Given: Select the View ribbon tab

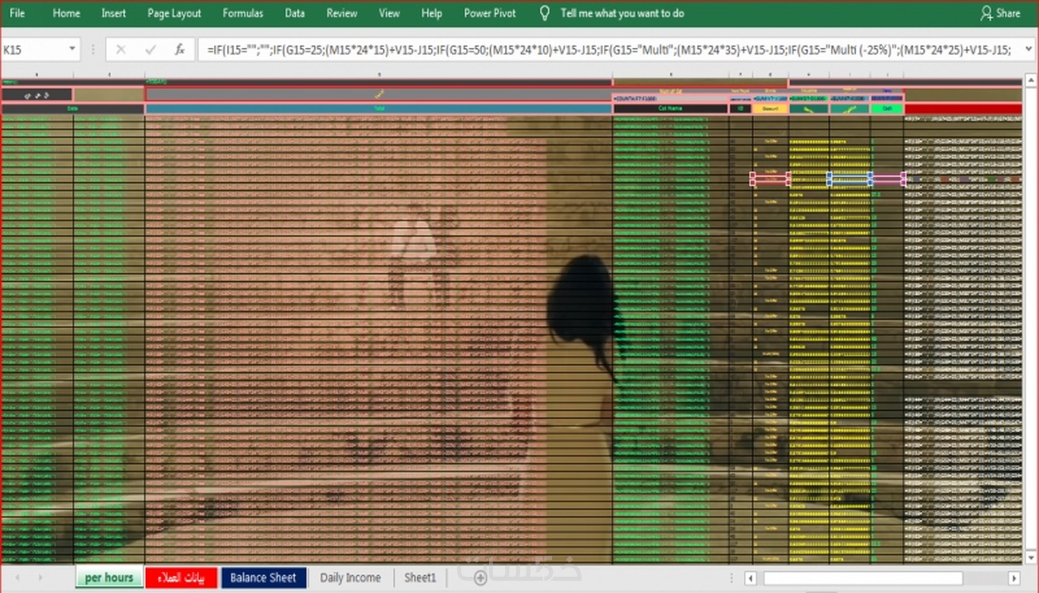Looking at the screenshot, I should [389, 13].
